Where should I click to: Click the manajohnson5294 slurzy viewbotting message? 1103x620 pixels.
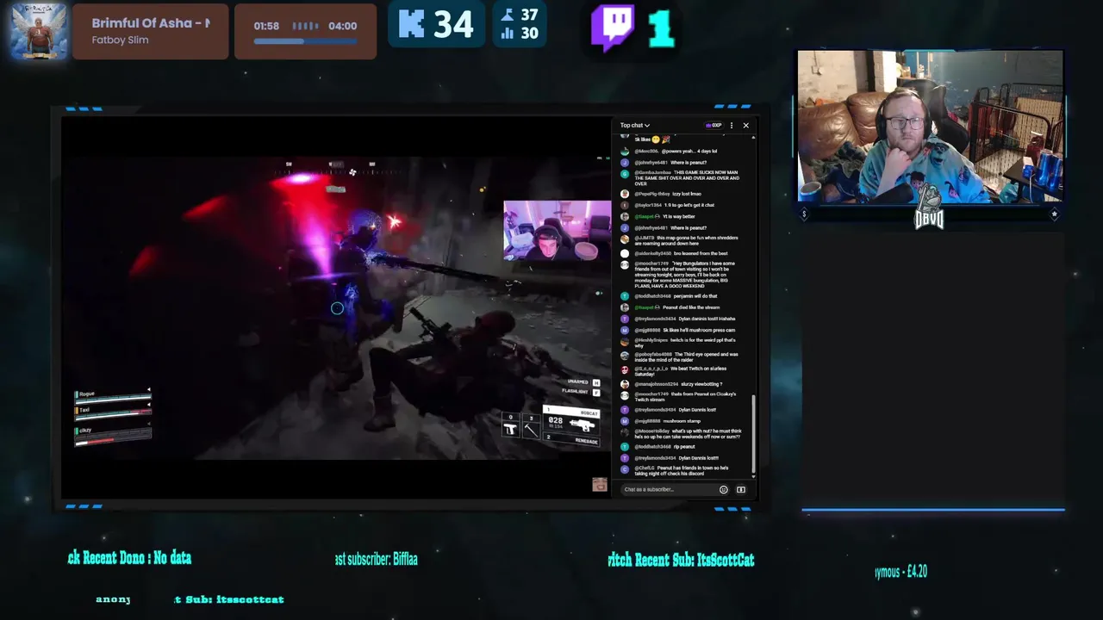[678, 384]
